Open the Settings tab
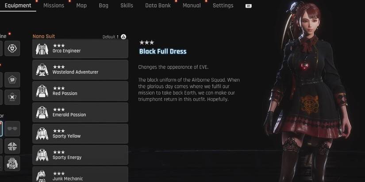 [x=223, y=6]
